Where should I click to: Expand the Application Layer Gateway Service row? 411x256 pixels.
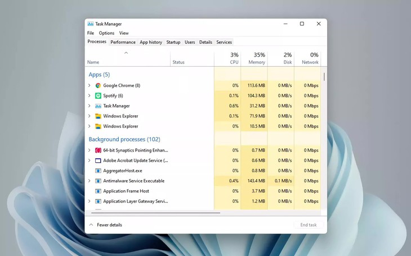[x=90, y=202]
